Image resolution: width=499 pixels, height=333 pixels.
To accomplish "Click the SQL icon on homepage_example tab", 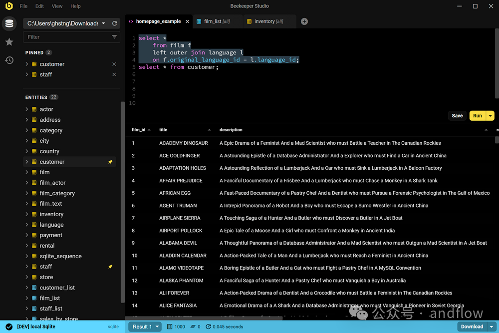I will coord(131,21).
